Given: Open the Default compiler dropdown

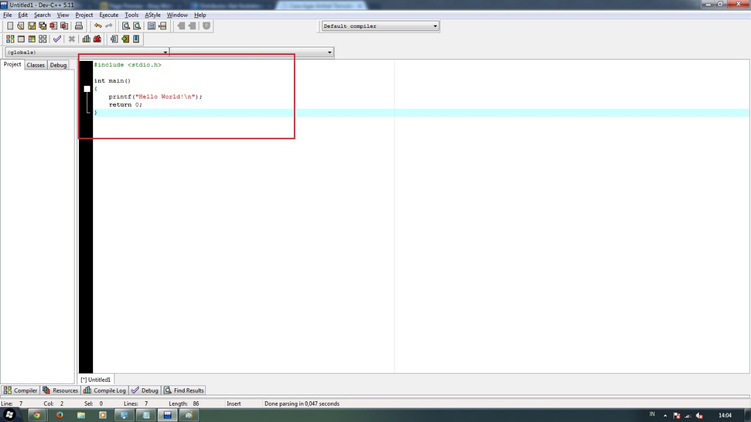Looking at the screenshot, I should point(434,26).
